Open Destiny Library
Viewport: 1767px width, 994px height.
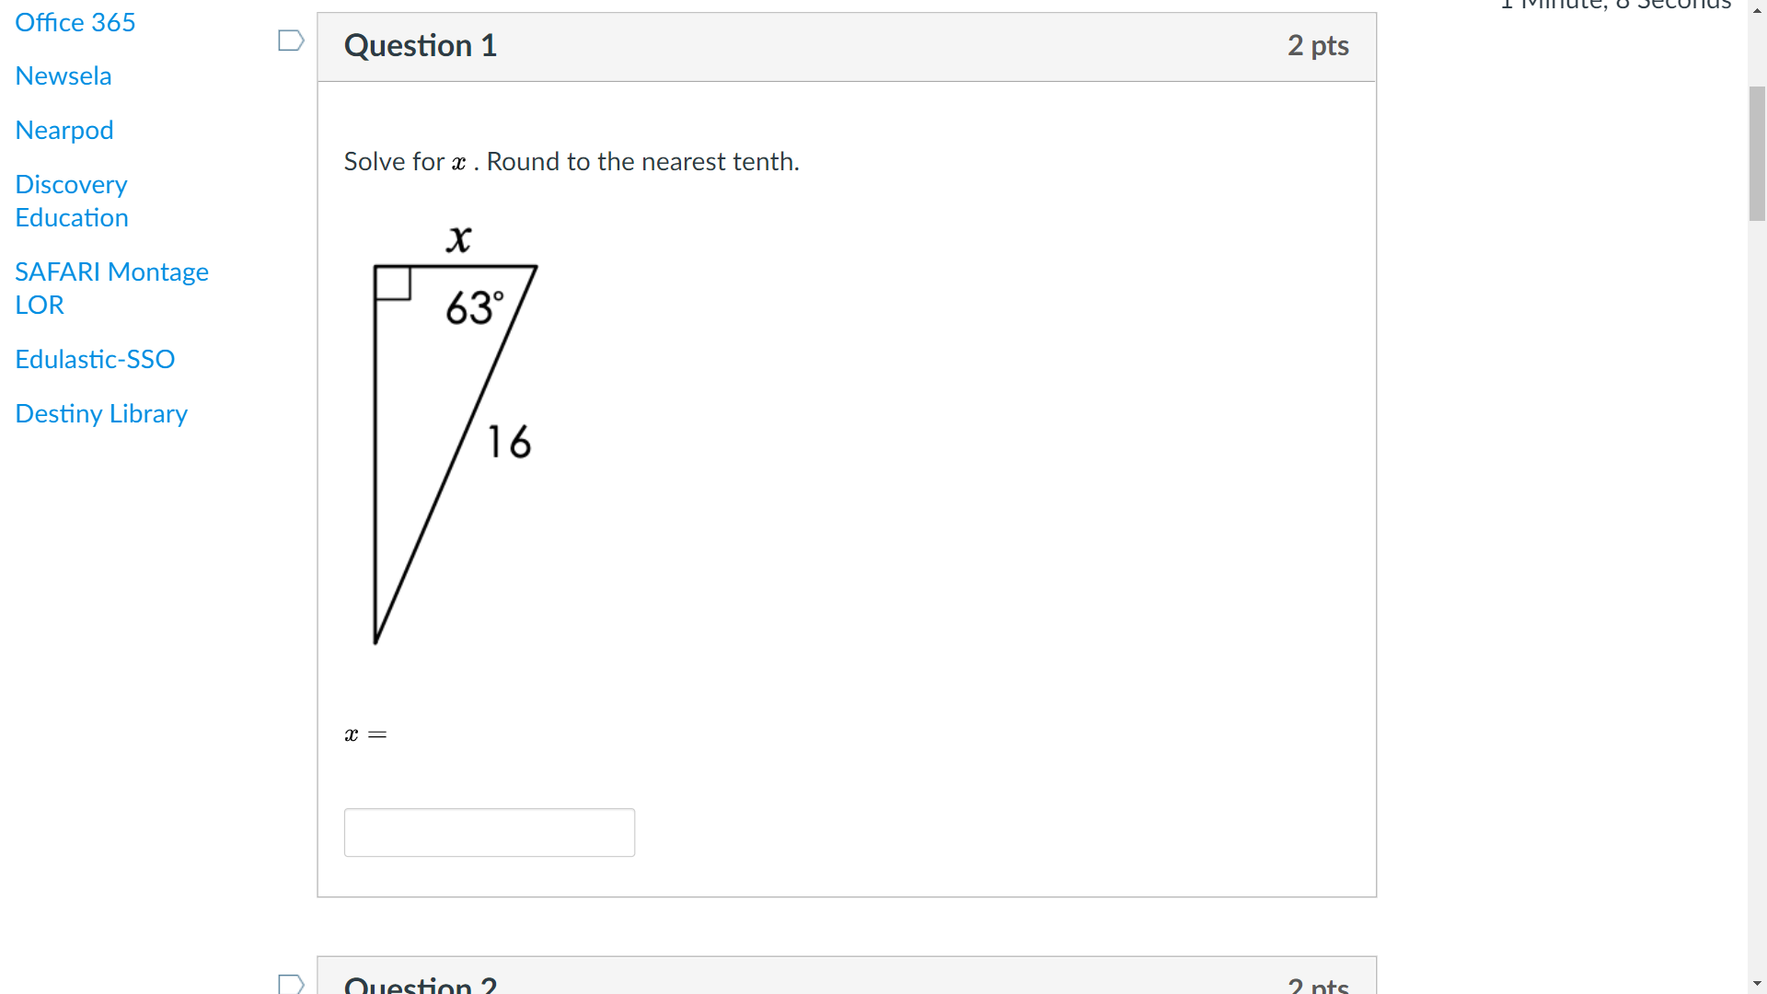tap(100, 414)
